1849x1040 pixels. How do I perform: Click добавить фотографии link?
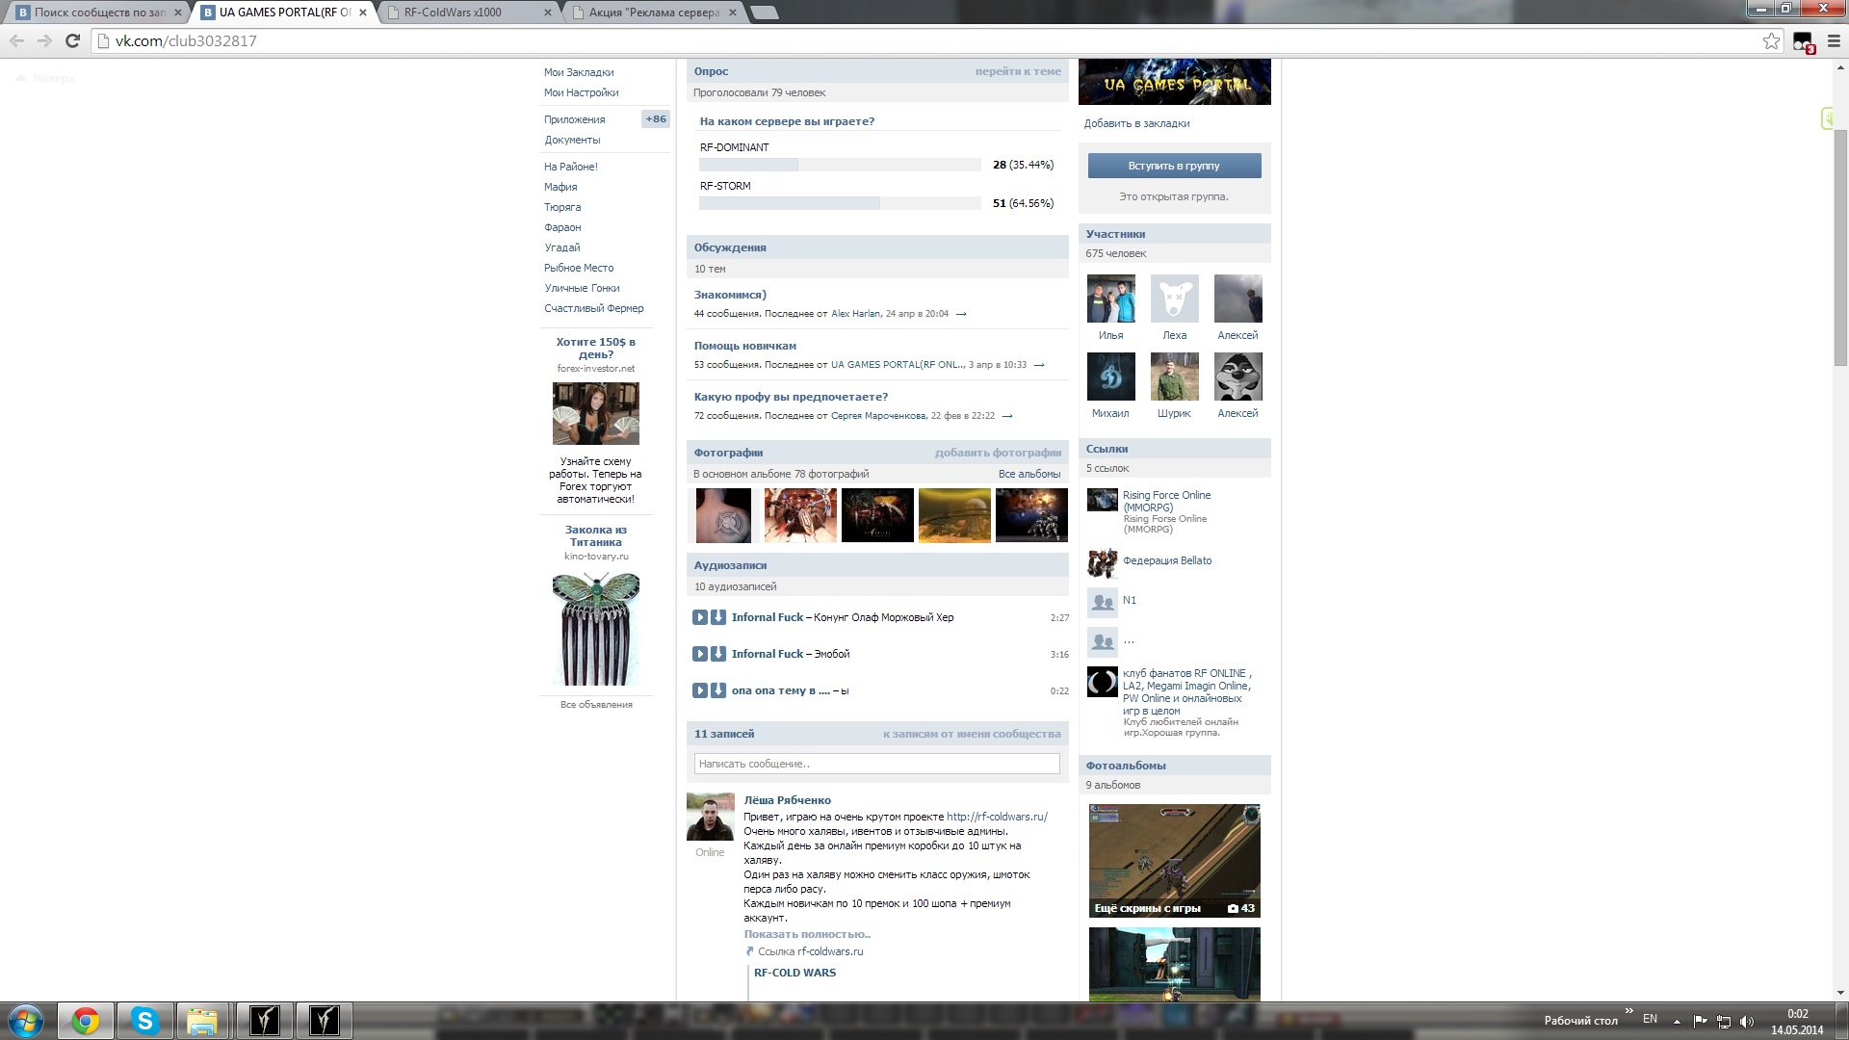pyautogui.click(x=998, y=453)
